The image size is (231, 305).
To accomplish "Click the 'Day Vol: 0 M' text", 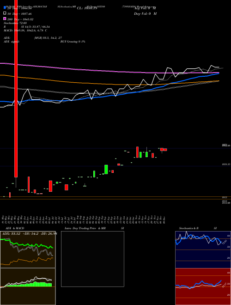I will (145, 13).
